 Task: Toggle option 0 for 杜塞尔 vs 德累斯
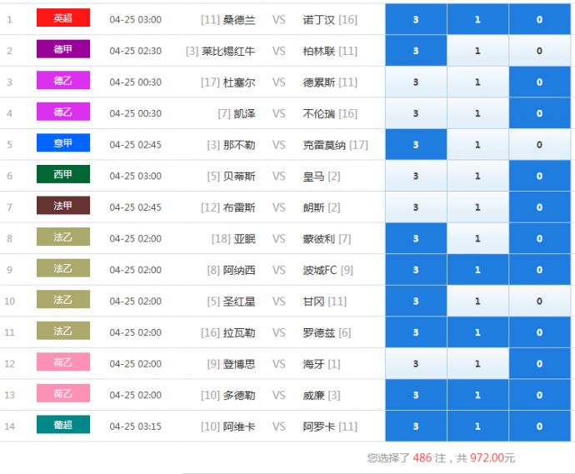pyautogui.click(x=539, y=82)
